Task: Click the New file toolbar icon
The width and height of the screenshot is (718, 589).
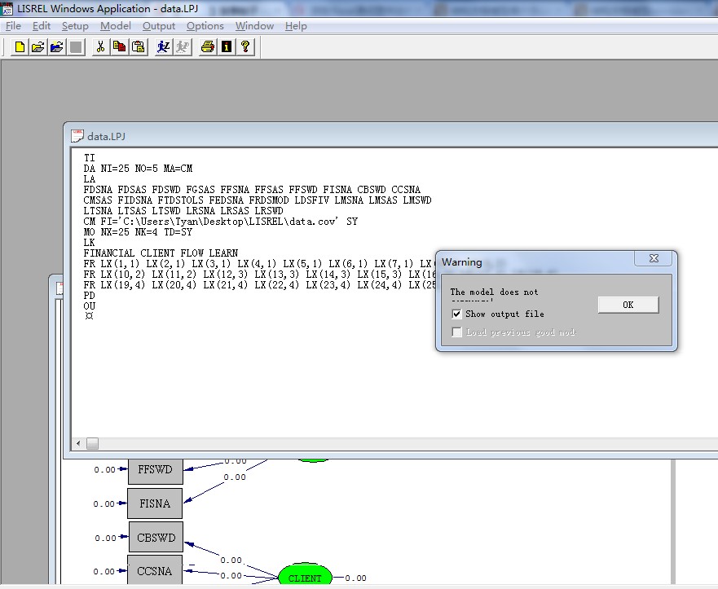Action: pyautogui.click(x=20, y=46)
